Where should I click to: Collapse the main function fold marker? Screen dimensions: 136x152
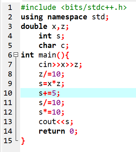pos(16,55)
